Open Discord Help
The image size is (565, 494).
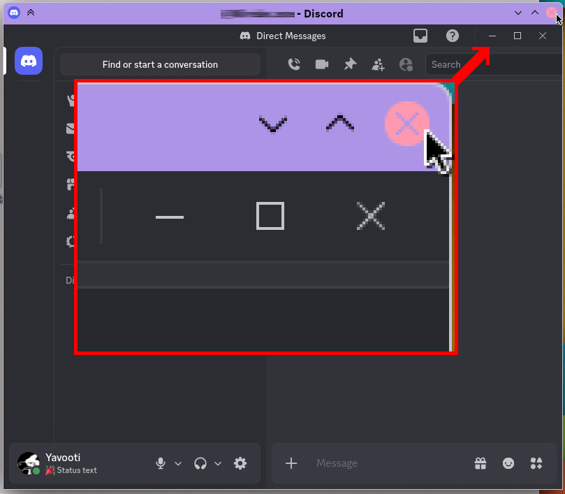pyautogui.click(x=452, y=36)
